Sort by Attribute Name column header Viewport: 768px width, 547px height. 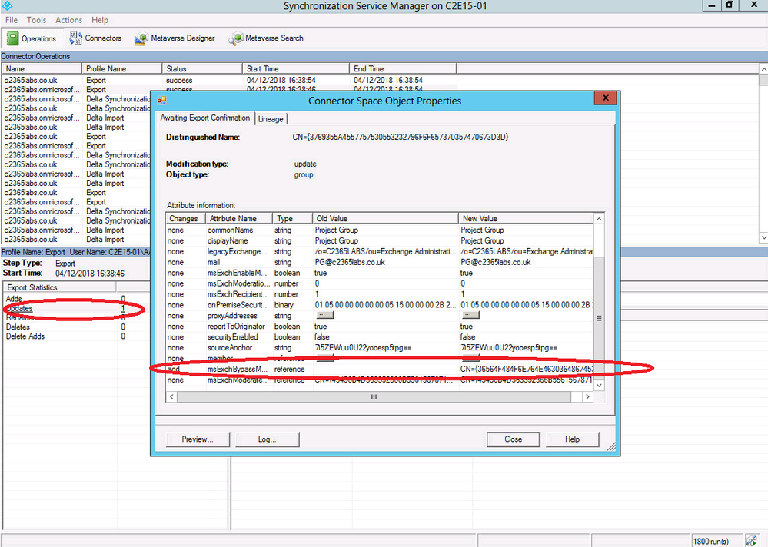(x=239, y=218)
